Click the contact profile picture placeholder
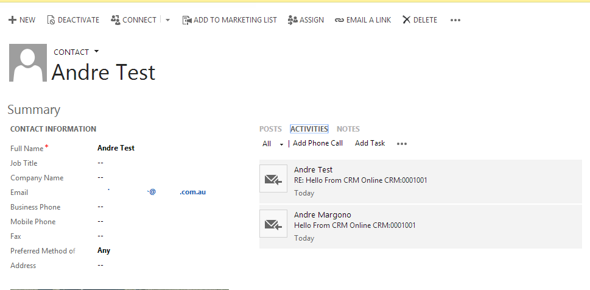590x290 pixels. point(27,63)
